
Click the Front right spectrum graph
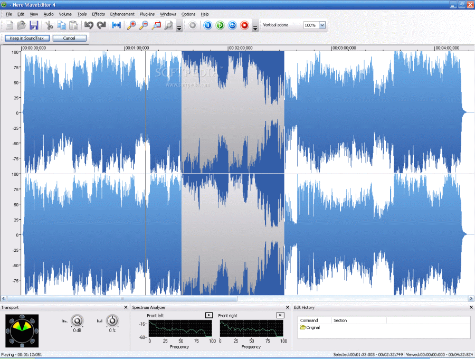(x=251, y=328)
